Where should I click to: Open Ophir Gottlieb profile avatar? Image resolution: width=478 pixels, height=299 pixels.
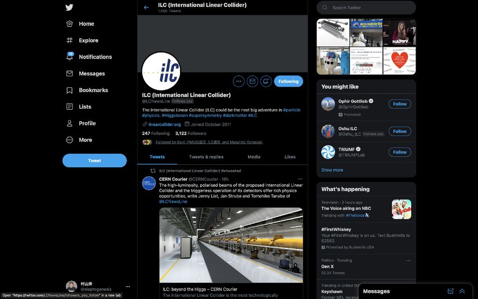[x=328, y=104]
